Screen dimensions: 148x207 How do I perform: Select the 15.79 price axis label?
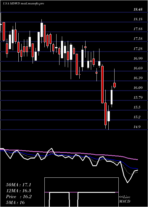tap(138, 98)
